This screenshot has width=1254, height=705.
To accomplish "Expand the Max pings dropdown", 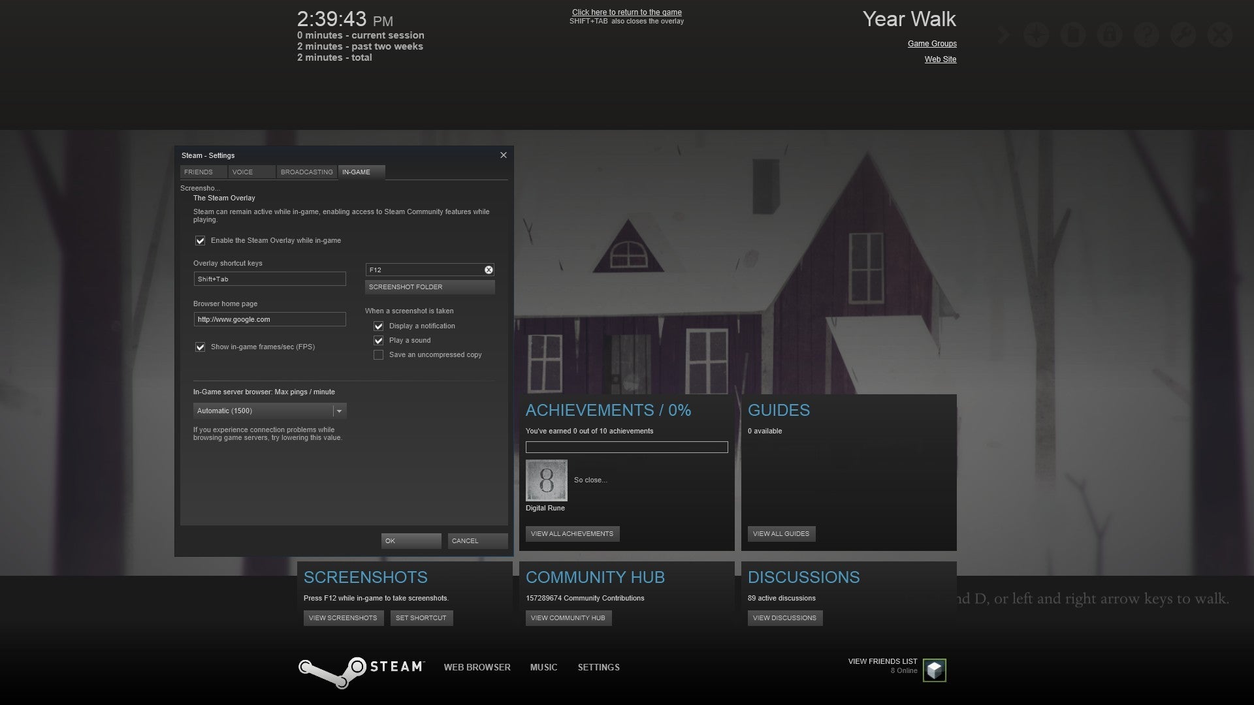I will coord(340,411).
